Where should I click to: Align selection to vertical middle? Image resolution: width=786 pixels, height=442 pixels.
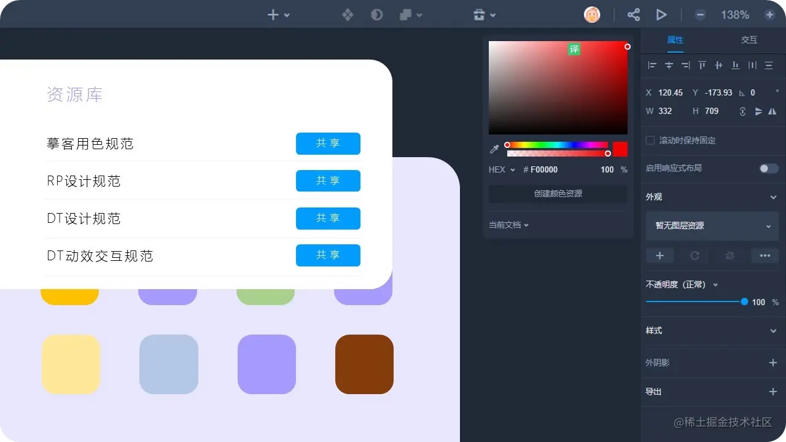point(718,65)
